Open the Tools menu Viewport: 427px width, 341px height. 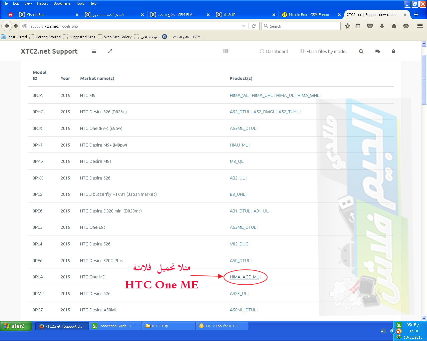(80, 3)
